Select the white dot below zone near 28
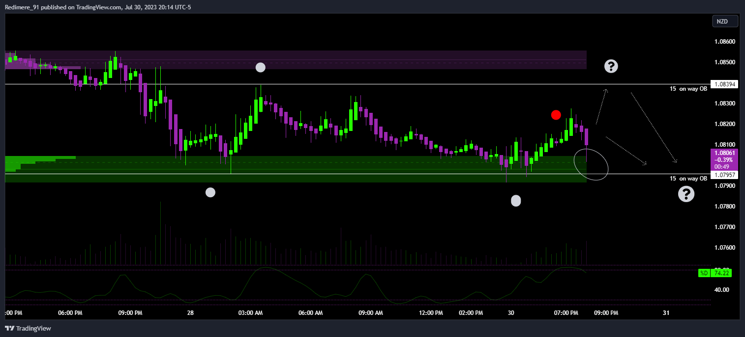 pyautogui.click(x=210, y=192)
